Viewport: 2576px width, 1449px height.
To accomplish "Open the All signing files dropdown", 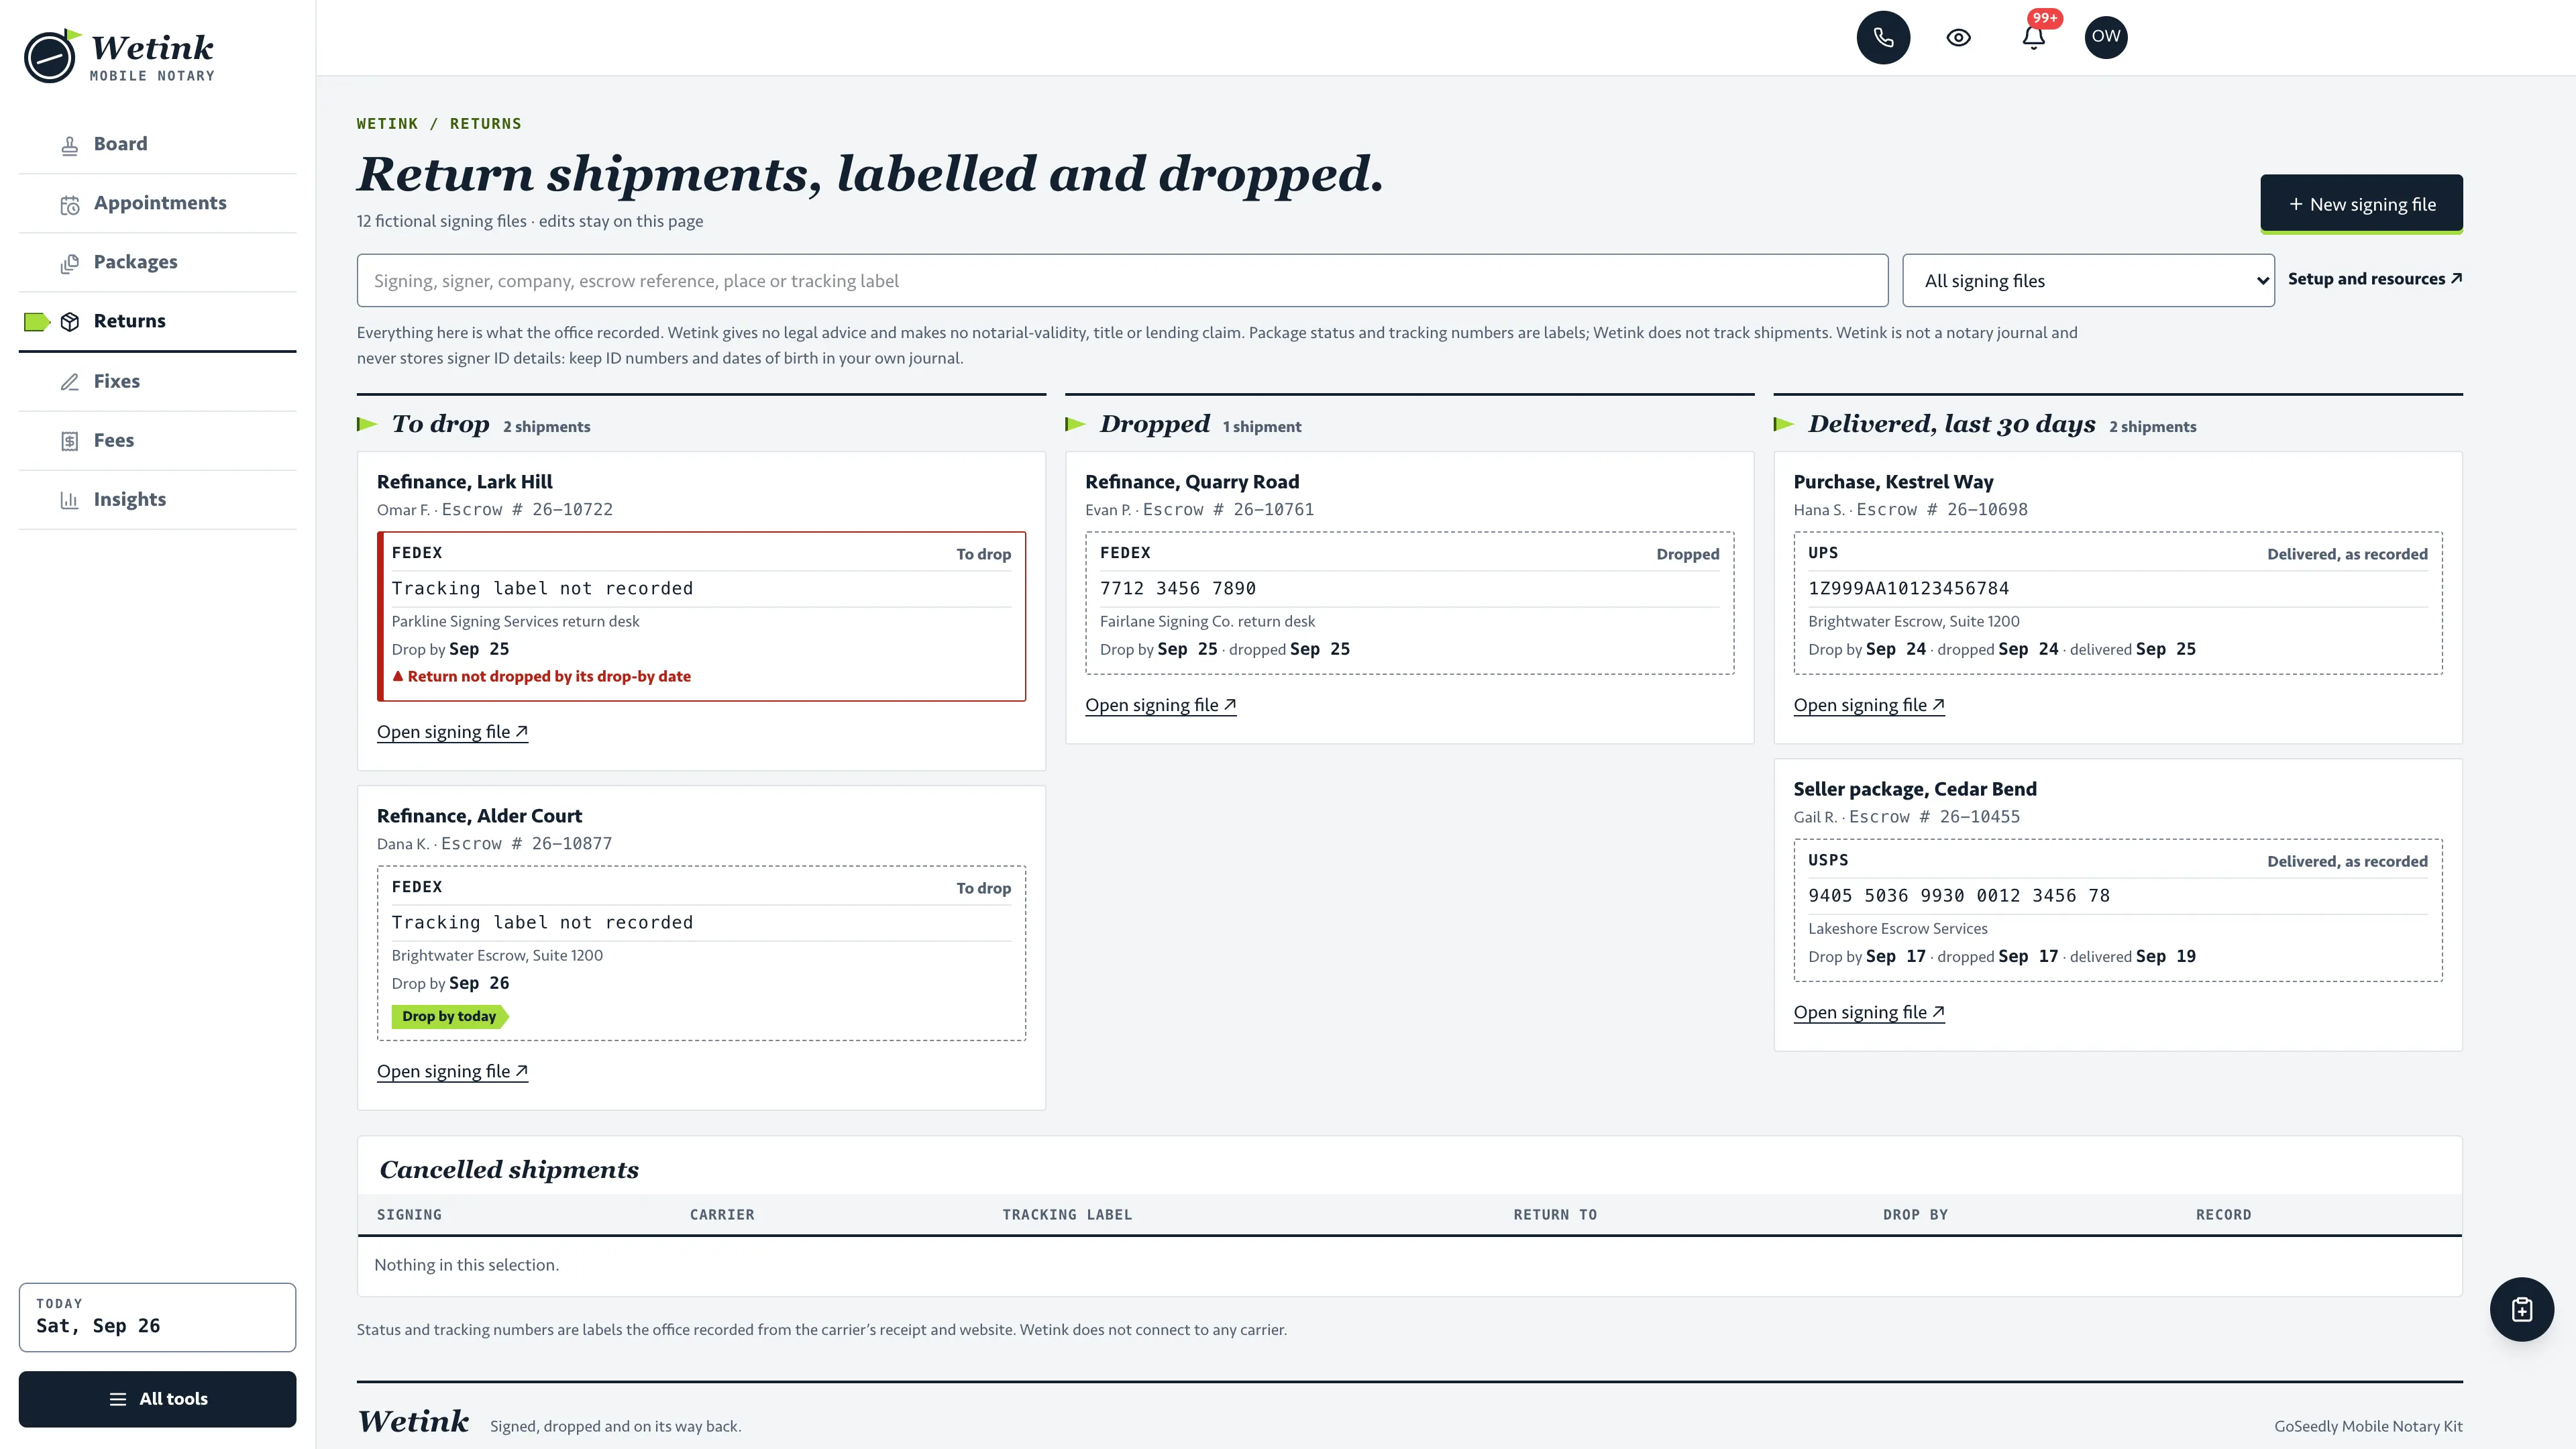I will pyautogui.click(x=2088, y=281).
